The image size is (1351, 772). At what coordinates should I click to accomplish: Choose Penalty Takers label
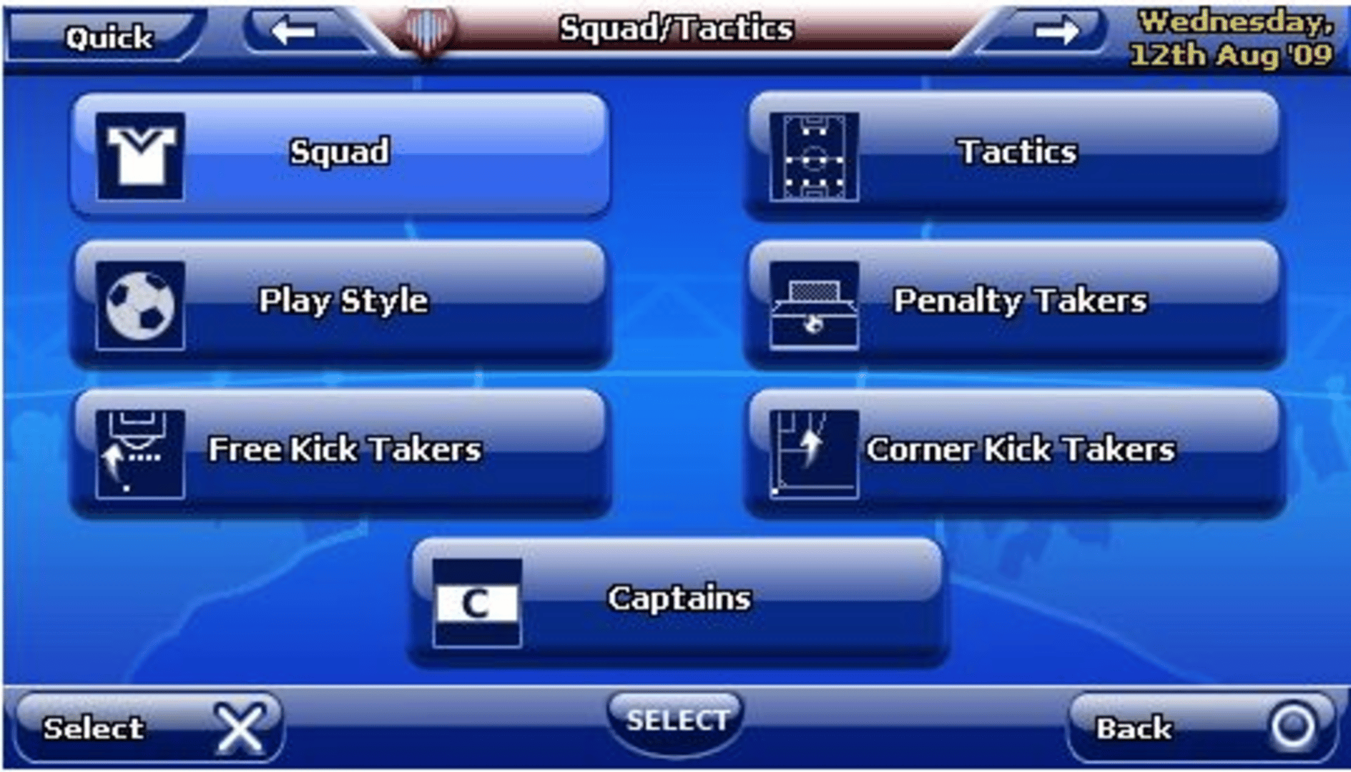point(1021,301)
